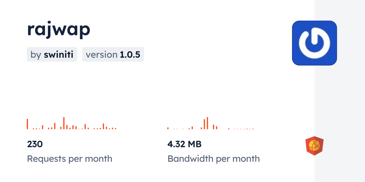Image resolution: width=365 pixels, height=182 pixels.
Task: Open the rajwap package title
Action: [x=58, y=29]
